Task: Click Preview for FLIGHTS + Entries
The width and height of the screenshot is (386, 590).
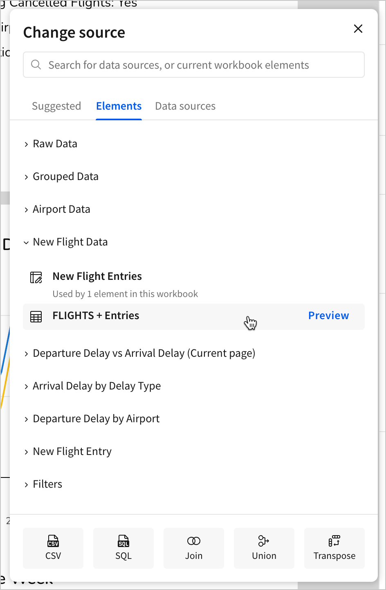Action: (328, 315)
